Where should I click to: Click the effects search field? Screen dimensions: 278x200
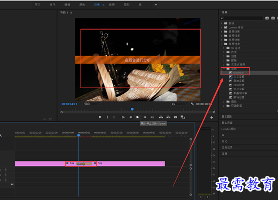click(241, 18)
